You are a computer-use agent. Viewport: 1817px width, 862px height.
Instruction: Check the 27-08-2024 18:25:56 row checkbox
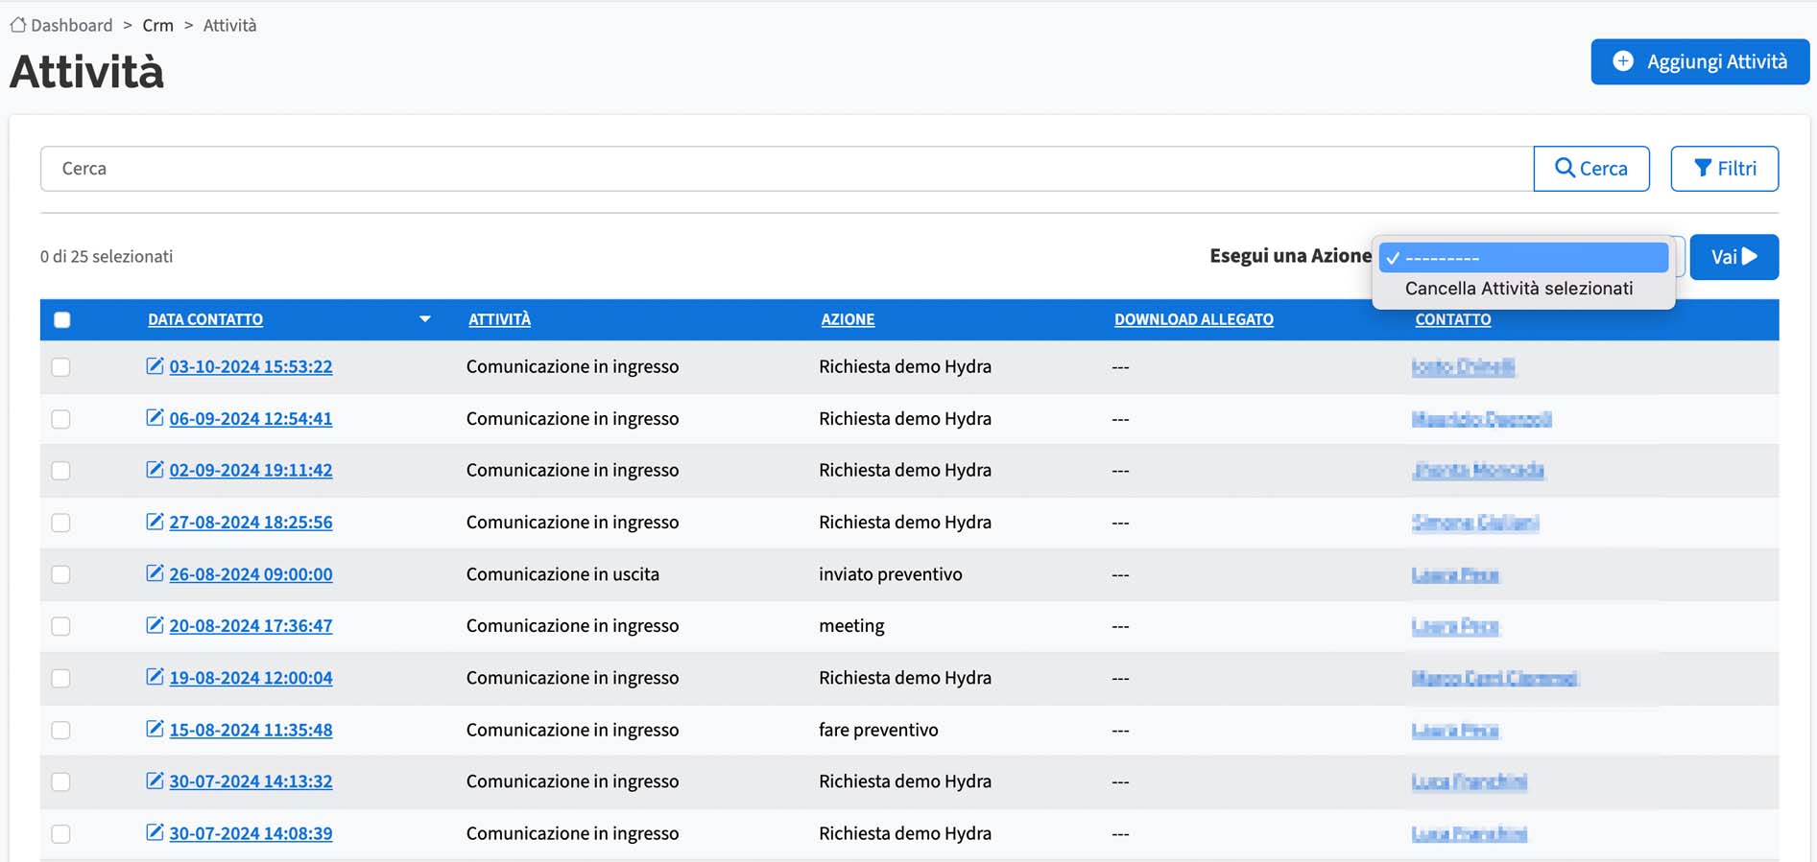pyautogui.click(x=61, y=523)
